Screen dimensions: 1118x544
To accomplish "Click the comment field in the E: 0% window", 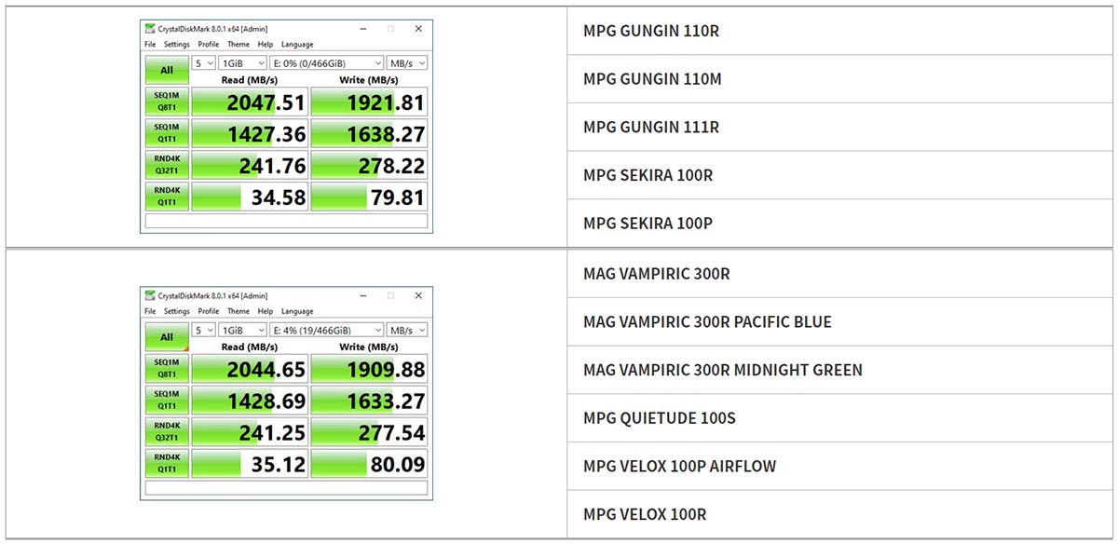I will click(286, 222).
